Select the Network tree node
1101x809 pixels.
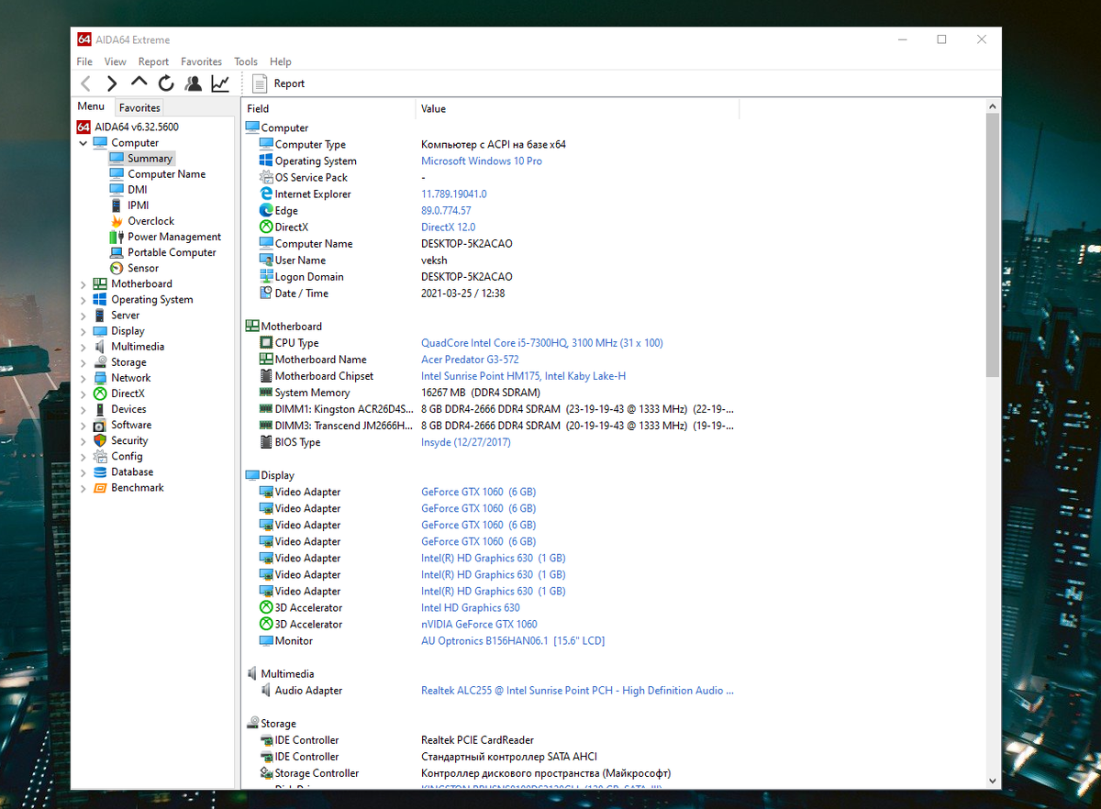130,378
